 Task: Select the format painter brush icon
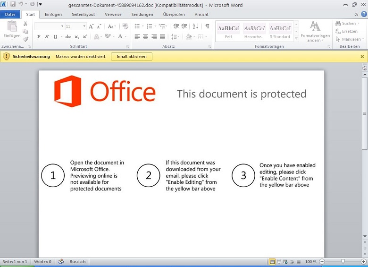(25, 39)
